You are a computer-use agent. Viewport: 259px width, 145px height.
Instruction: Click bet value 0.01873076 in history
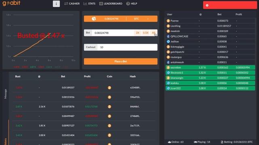coord(68,106)
